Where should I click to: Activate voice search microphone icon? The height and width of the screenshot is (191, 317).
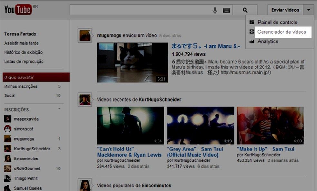(x=215, y=10)
